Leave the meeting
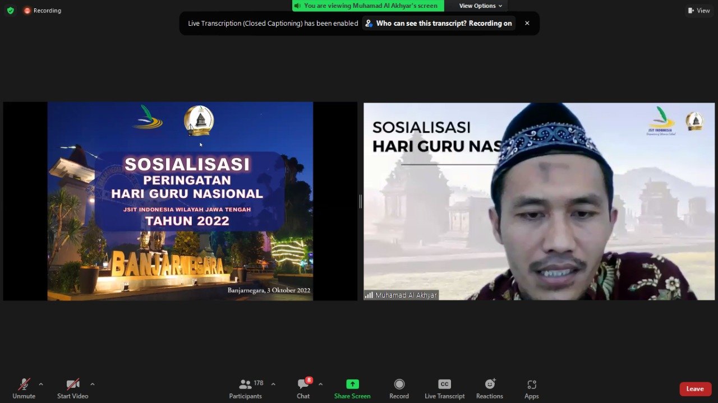Viewport: 718px width, 403px height. (x=695, y=389)
